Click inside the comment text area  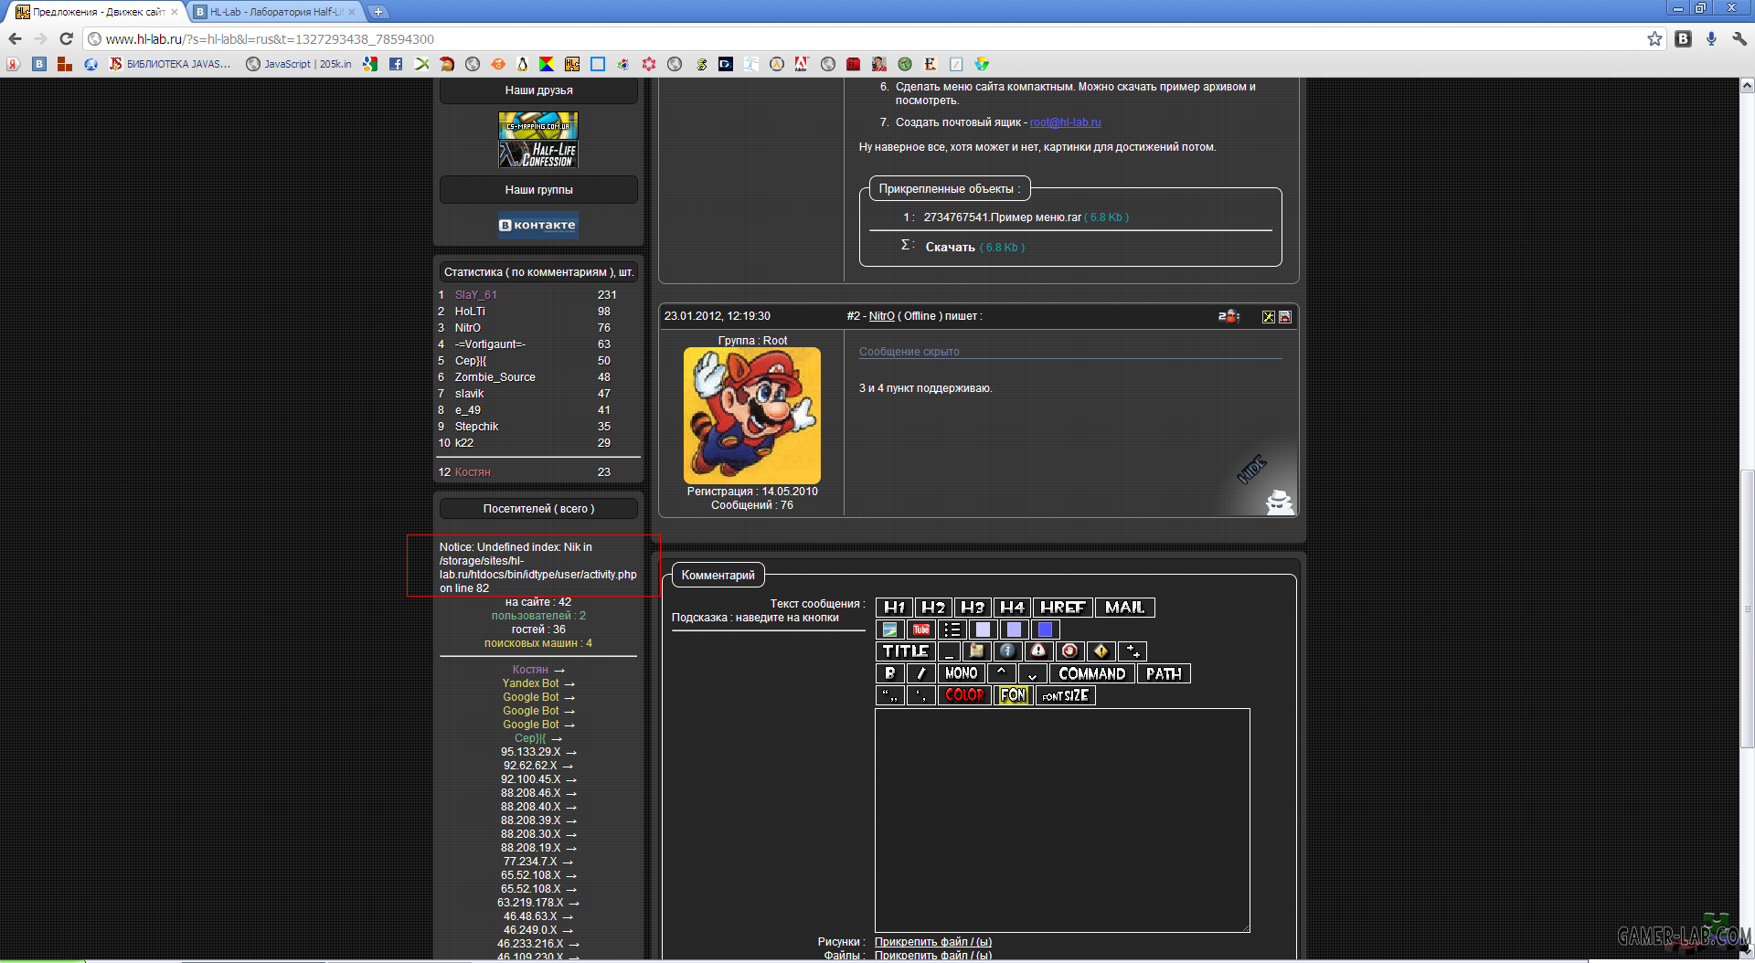point(1062,820)
